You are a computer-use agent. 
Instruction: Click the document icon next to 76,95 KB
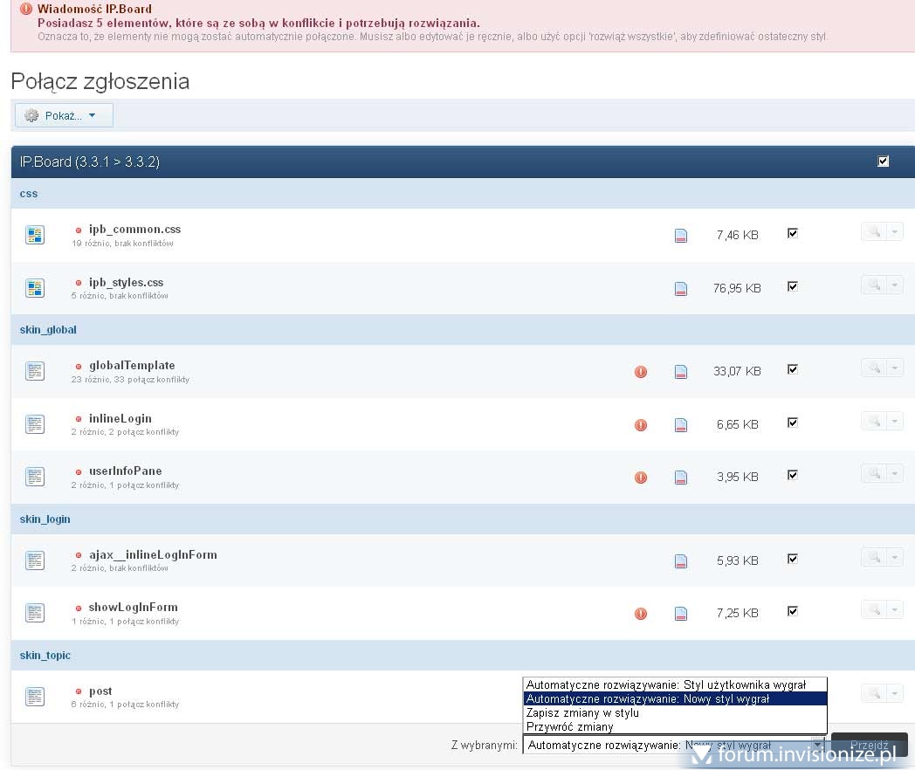coord(681,288)
